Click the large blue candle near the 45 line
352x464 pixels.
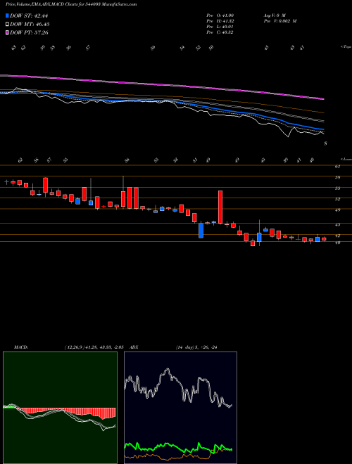[x=201, y=231]
